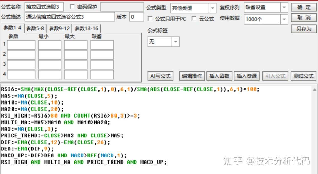Click the 编辑操作 button
The width and height of the screenshot is (318, 174).
pos(192,76)
